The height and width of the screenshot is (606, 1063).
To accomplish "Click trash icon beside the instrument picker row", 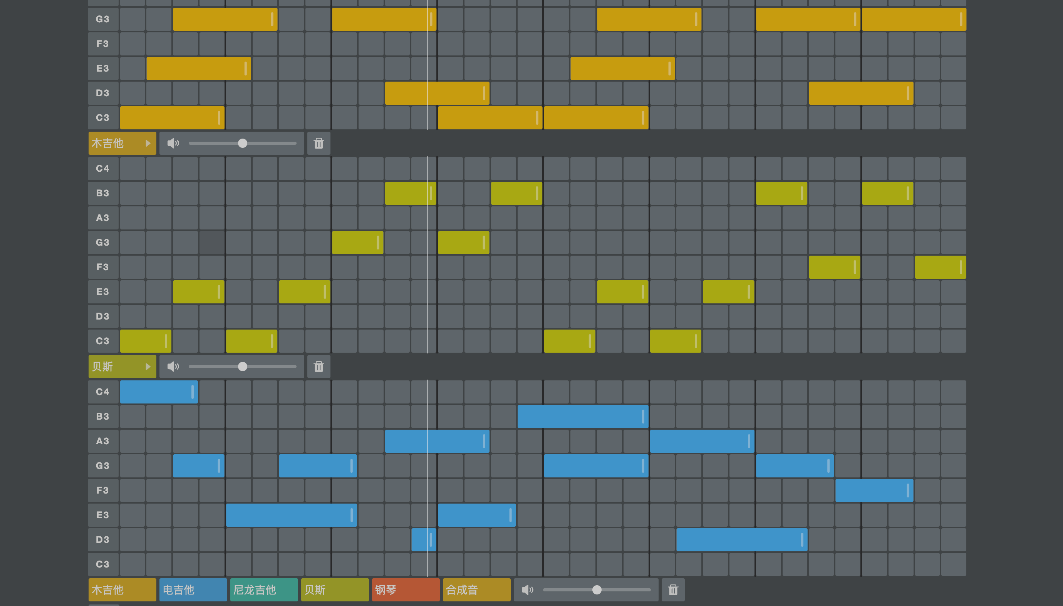I will pos(673,589).
